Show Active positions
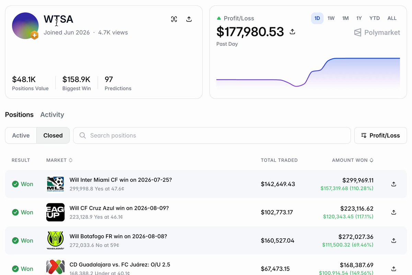 point(21,135)
